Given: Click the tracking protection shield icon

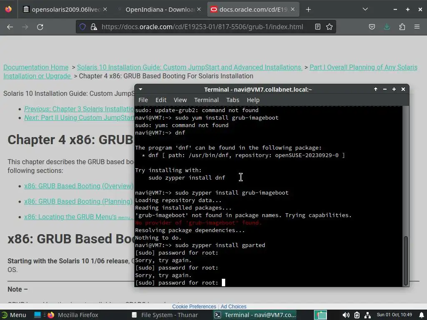Looking at the screenshot, I should [83, 27].
